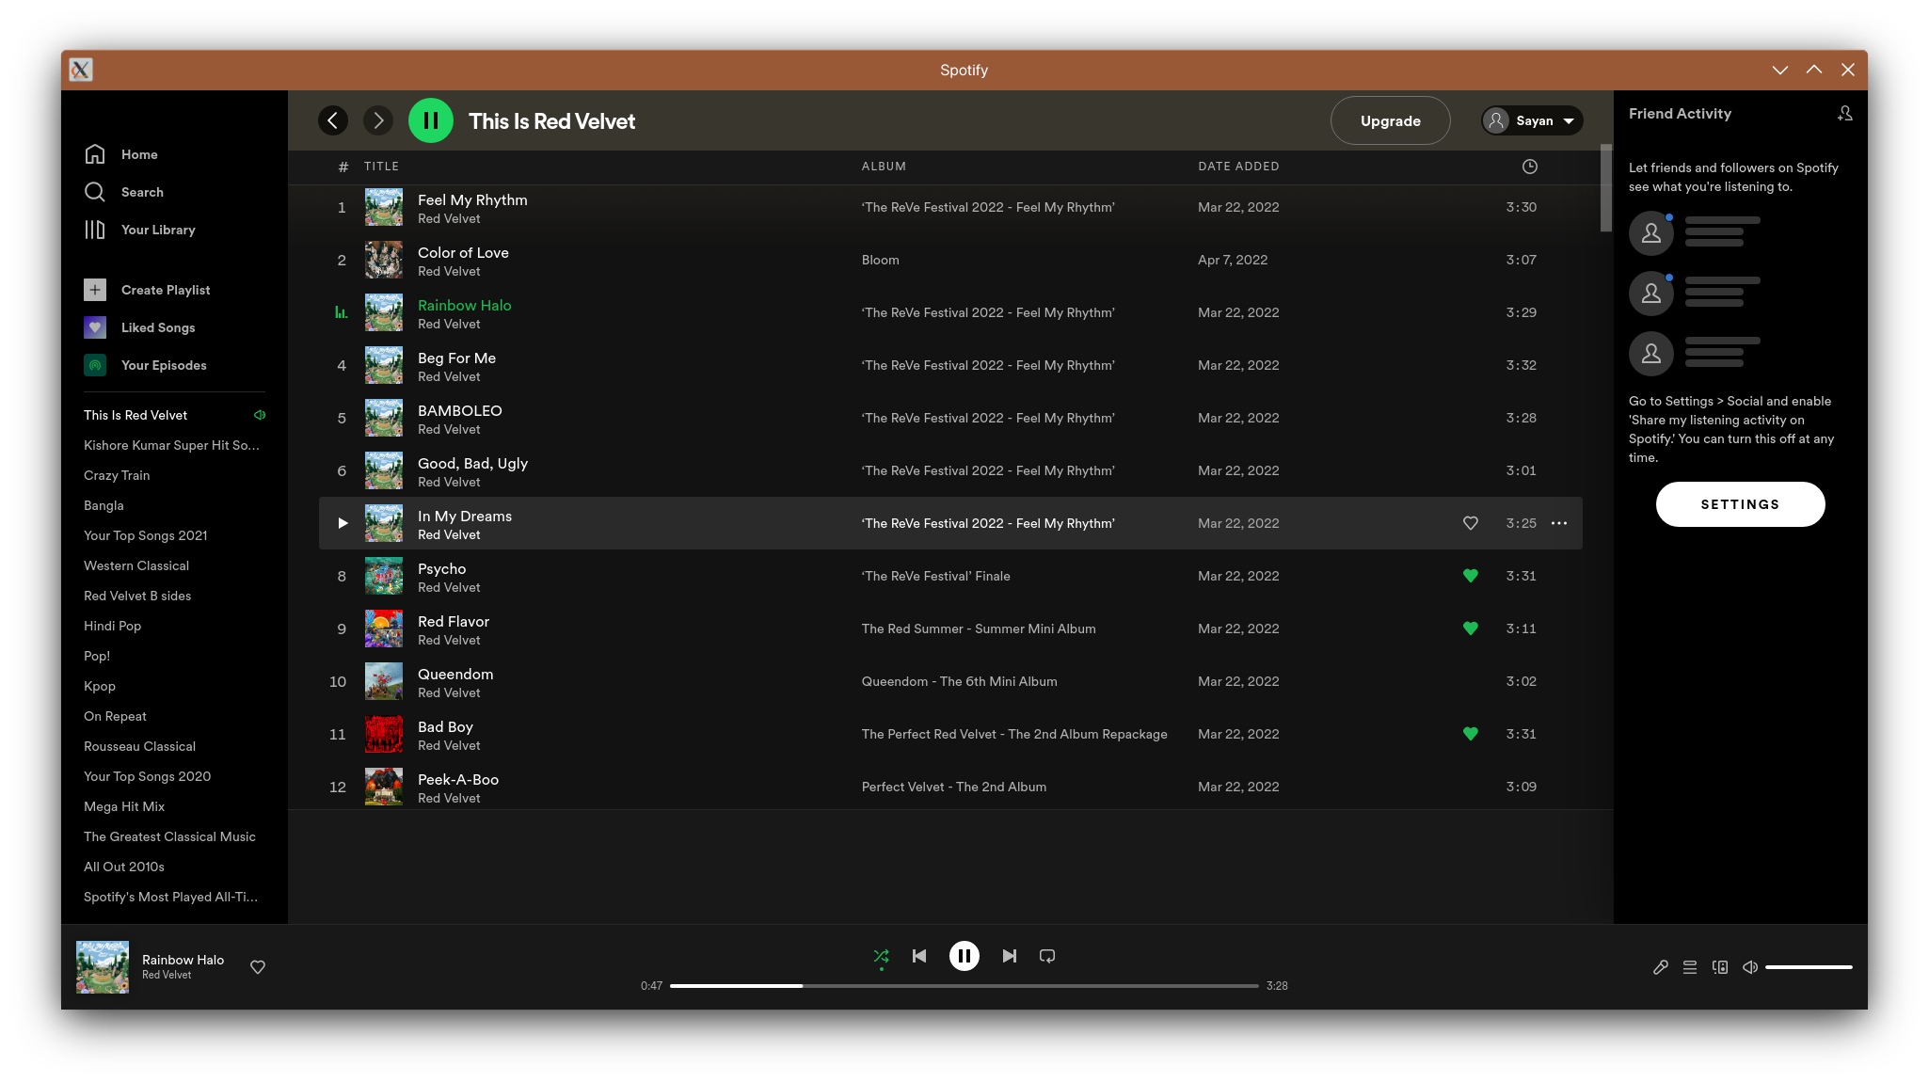Open album link Bloom
The image size is (1929, 1082).
881,260
